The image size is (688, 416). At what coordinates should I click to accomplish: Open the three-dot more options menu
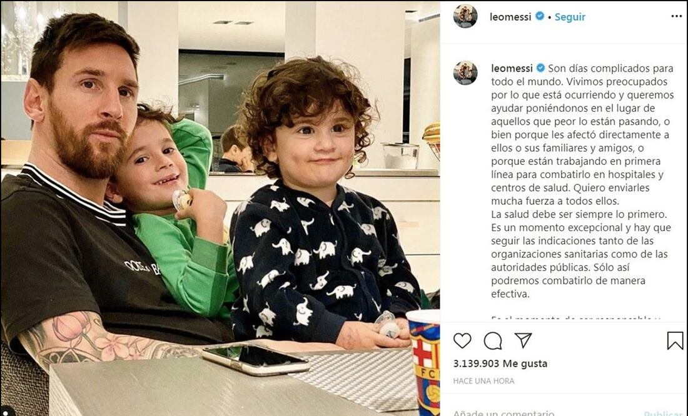point(677,17)
